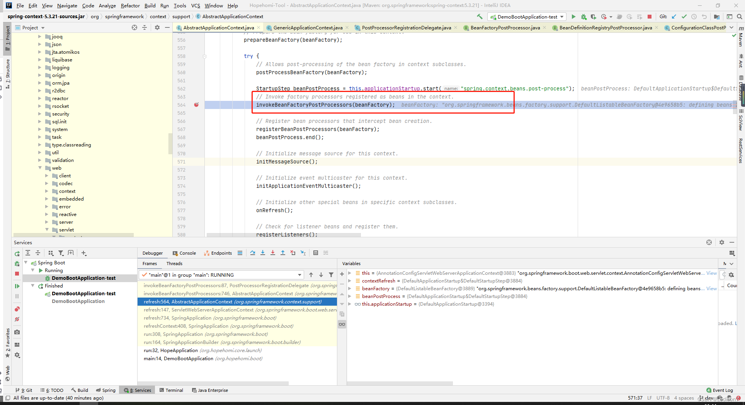Click the Git commit checkmark icon
Image resolution: width=745 pixels, height=405 pixels.
coord(684,17)
